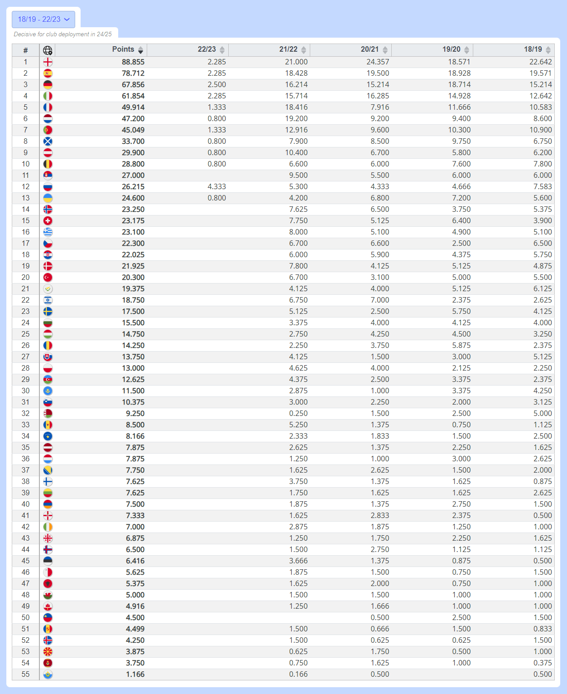Image resolution: width=567 pixels, height=694 pixels.
Task: Sort by the 21/22 season column
Action: [269, 49]
